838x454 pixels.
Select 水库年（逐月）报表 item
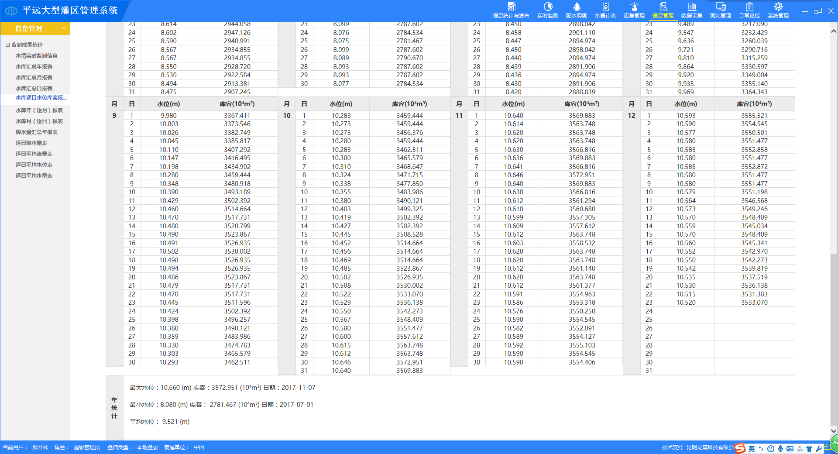tap(39, 110)
